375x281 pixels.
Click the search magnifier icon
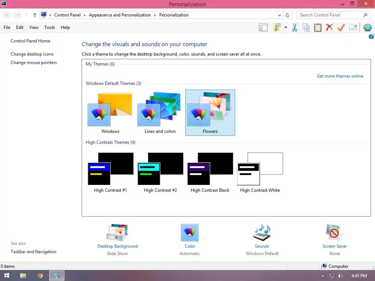click(x=365, y=15)
